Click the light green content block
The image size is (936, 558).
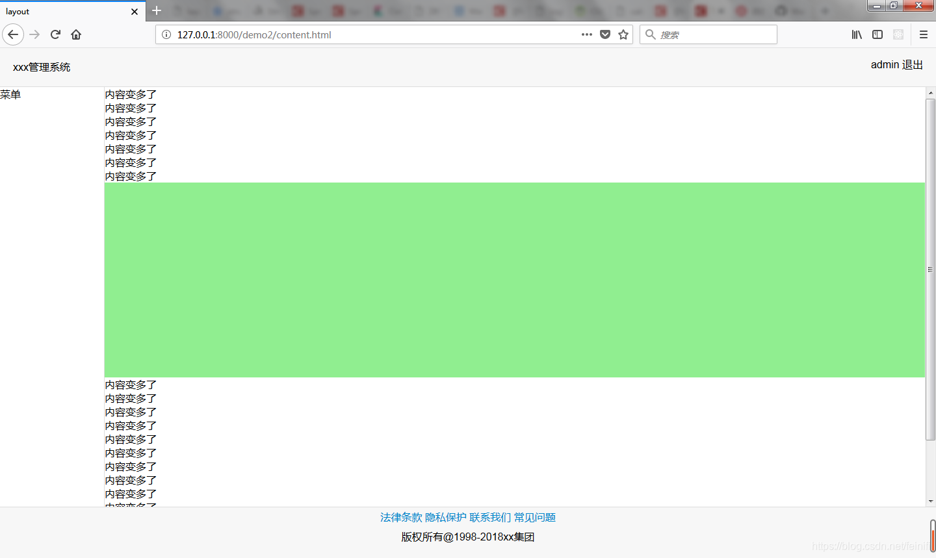(515, 280)
